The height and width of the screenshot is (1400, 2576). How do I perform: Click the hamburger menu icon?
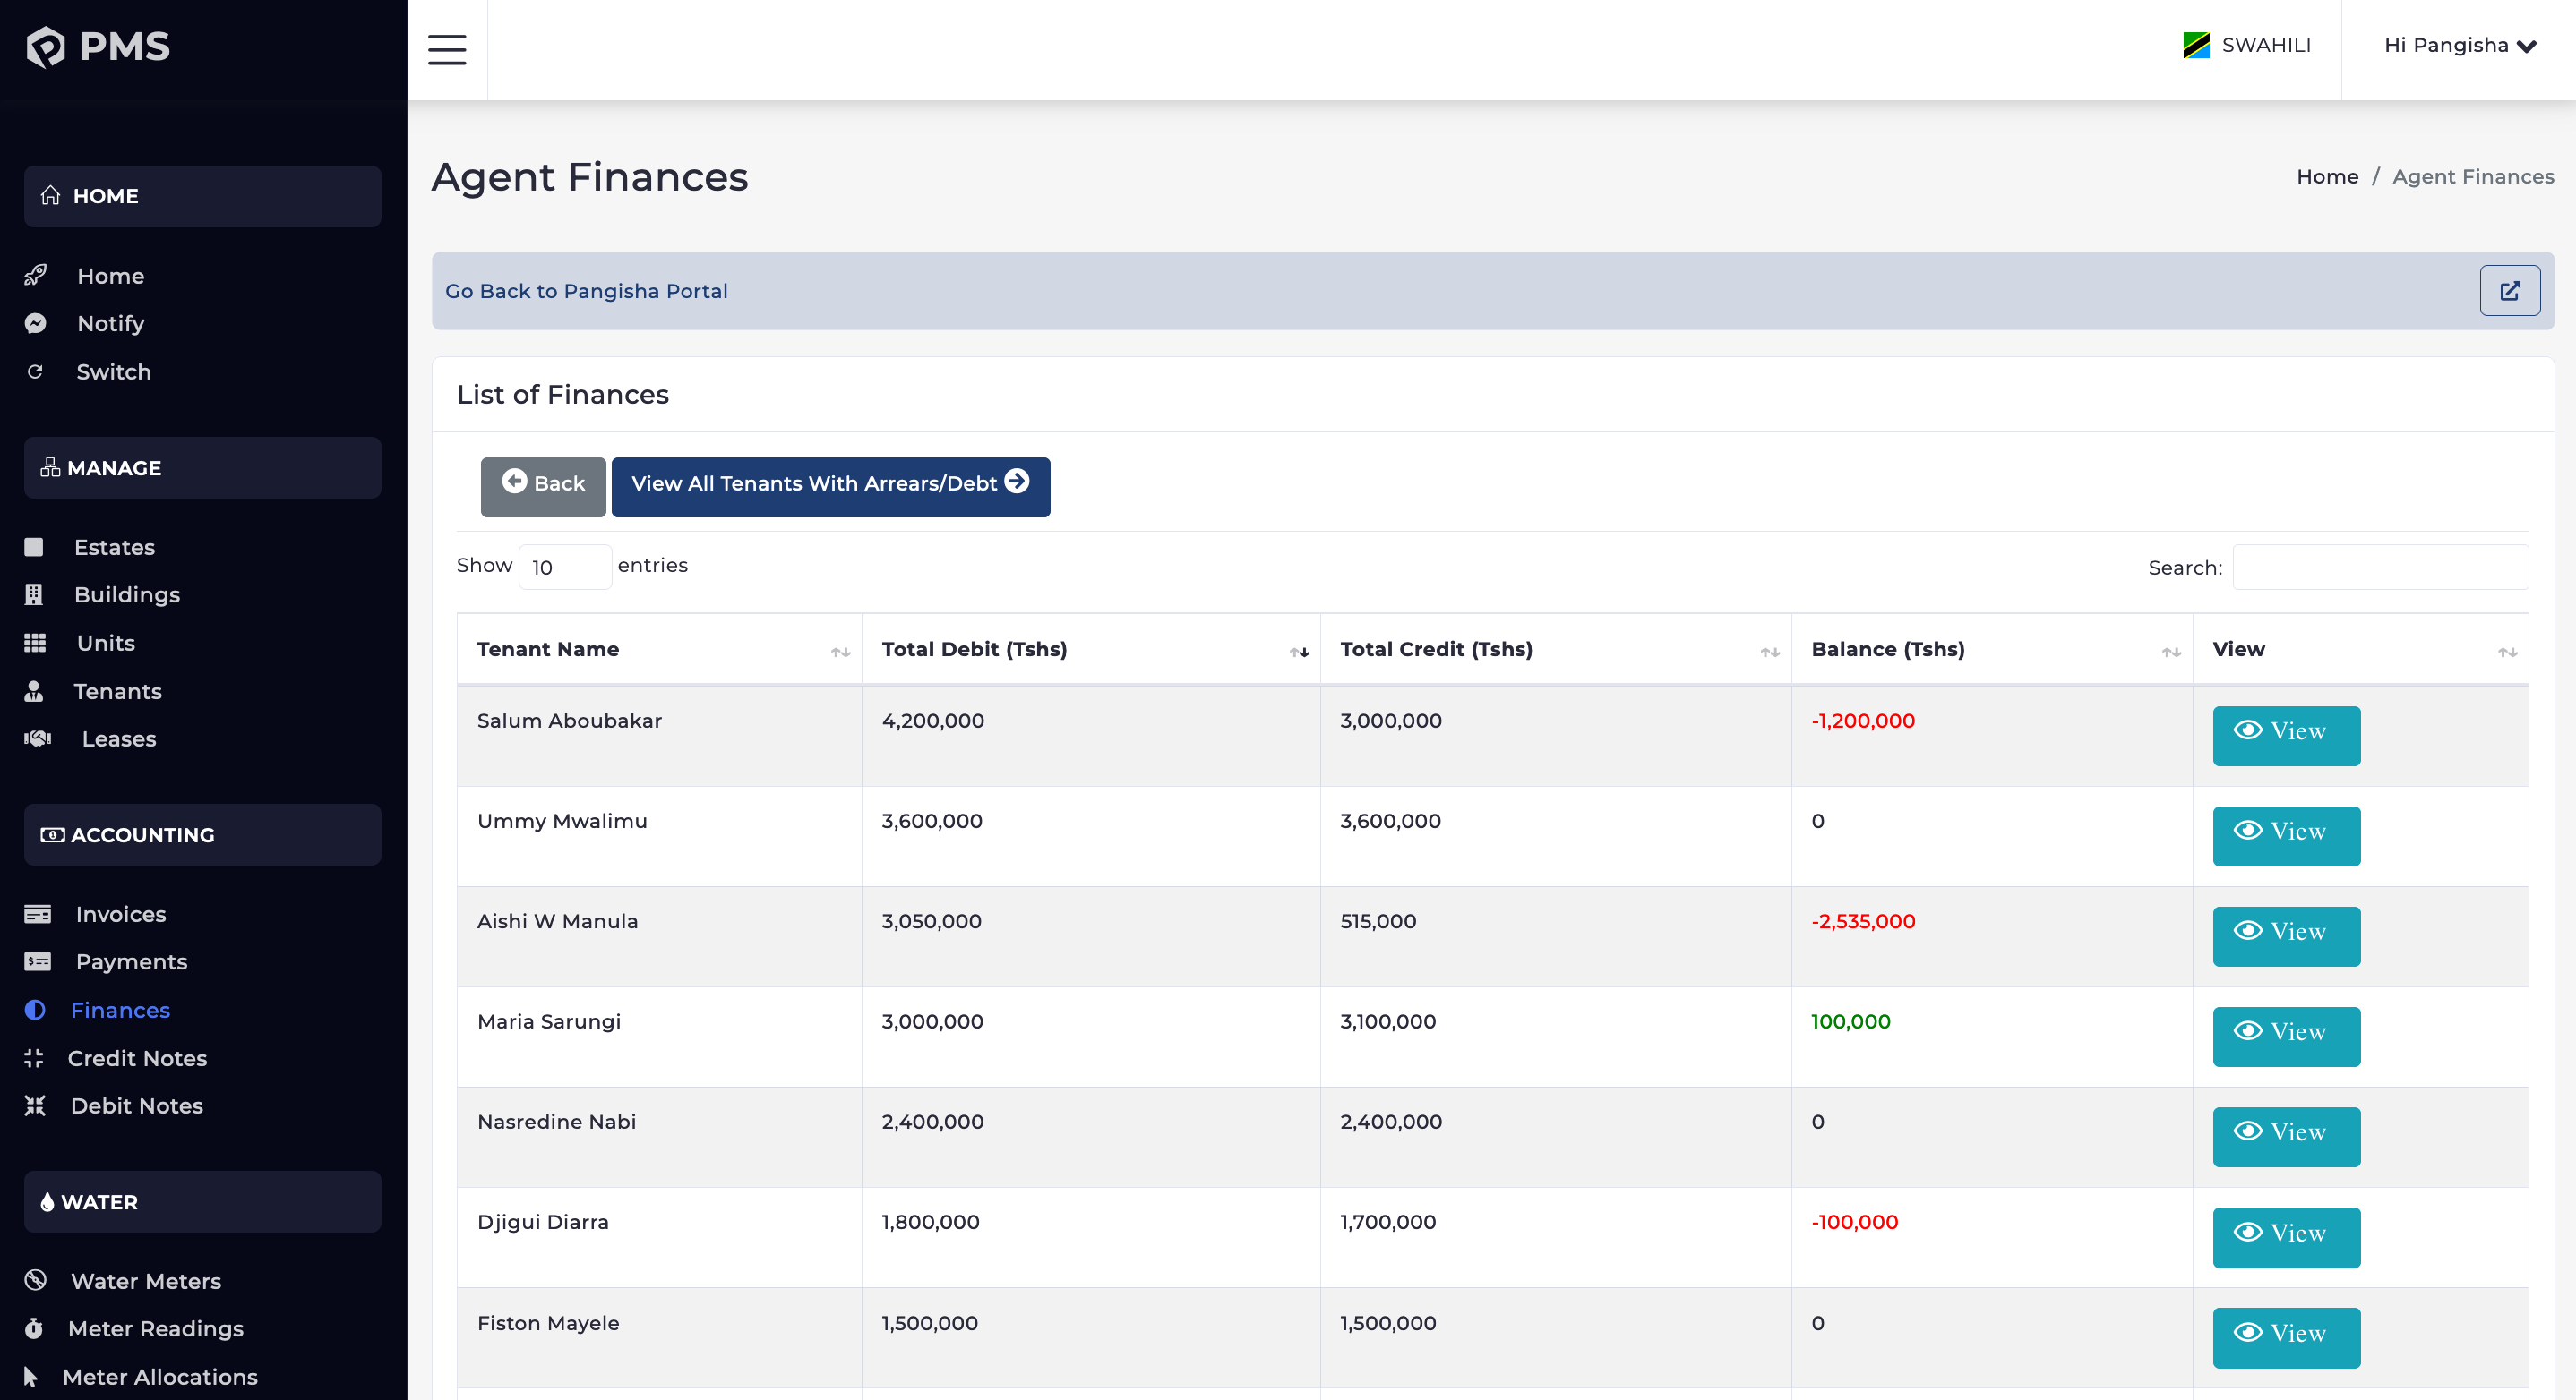click(x=446, y=49)
